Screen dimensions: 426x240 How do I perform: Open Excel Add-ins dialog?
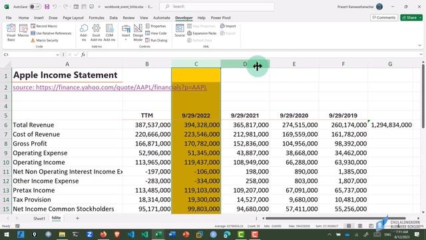click(x=96, y=33)
